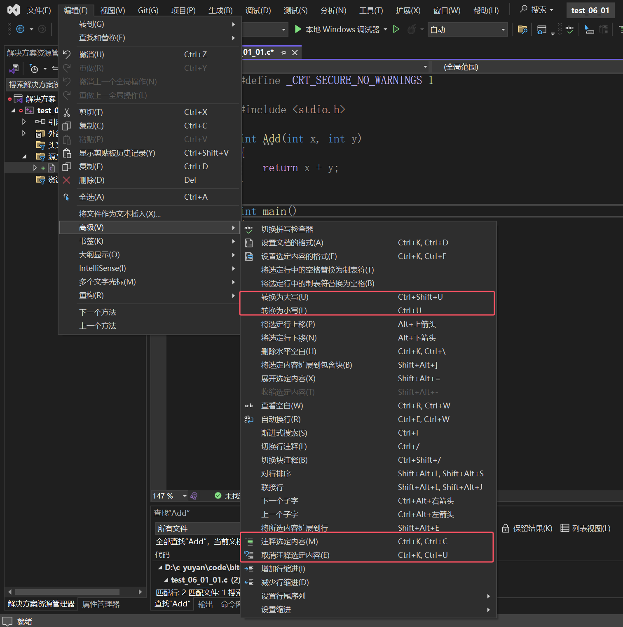The width and height of the screenshot is (623, 627).
Task: Open the 视图(V) menu in menu bar
Action: (x=112, y=10)
